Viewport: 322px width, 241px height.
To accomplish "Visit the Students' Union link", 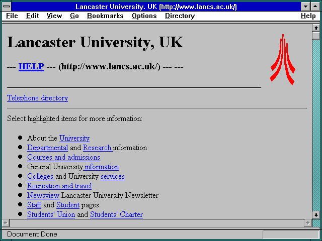I will (x=51, y=214).
